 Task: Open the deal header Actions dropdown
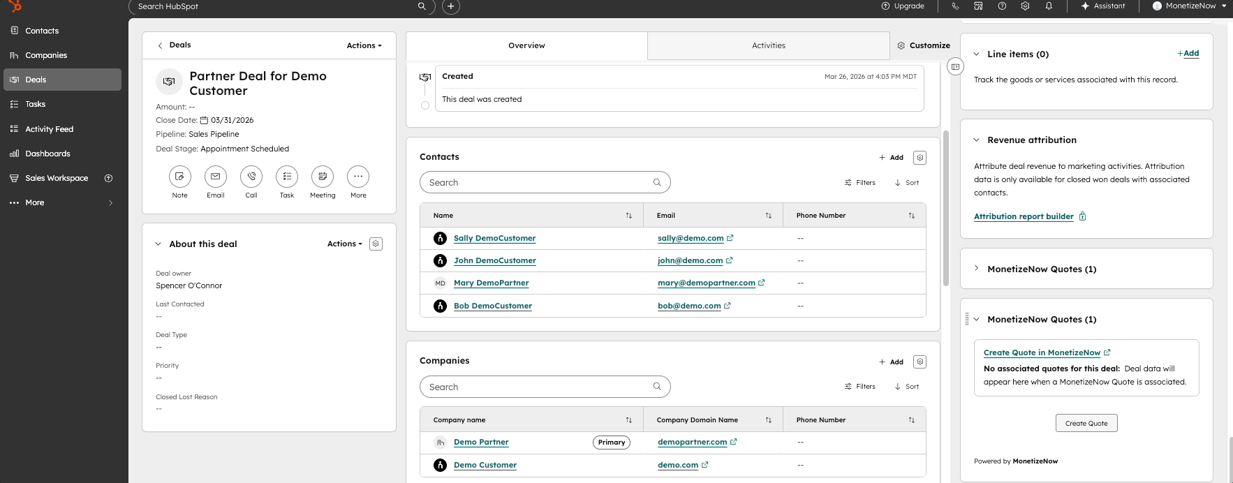click(364, 45)
